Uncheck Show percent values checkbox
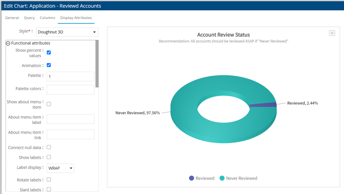This screenshot has height=194, width=344. click(x=49, y=52)
